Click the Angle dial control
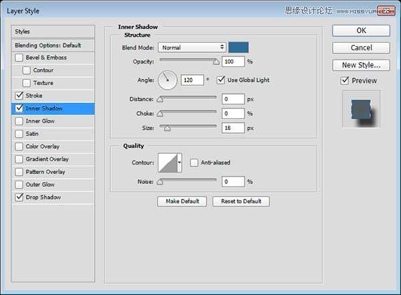 click(x=168, y=80)
